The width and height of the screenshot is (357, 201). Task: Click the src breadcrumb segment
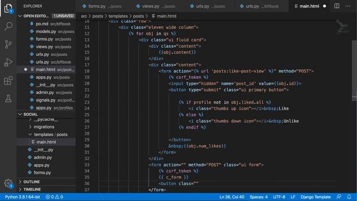point(84,16)
